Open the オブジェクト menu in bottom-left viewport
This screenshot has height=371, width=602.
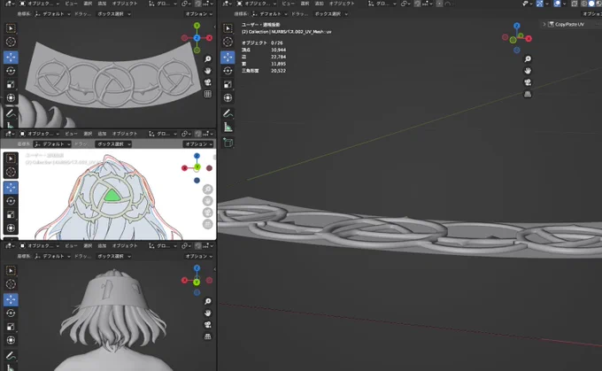125,246
